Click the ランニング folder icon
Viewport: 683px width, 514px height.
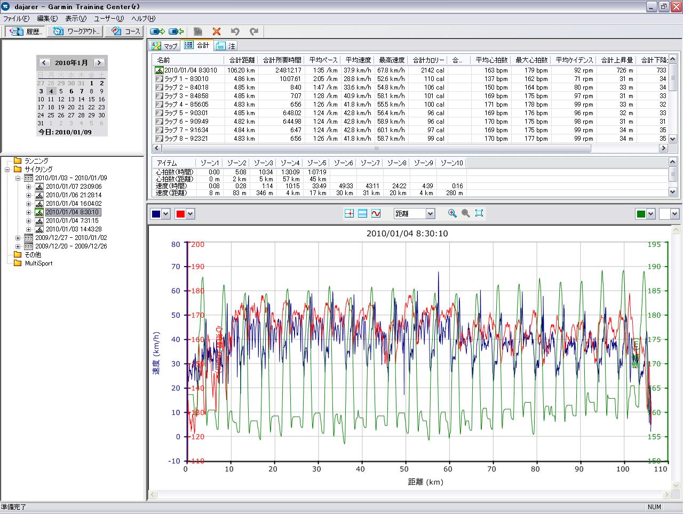click(18, 160)
